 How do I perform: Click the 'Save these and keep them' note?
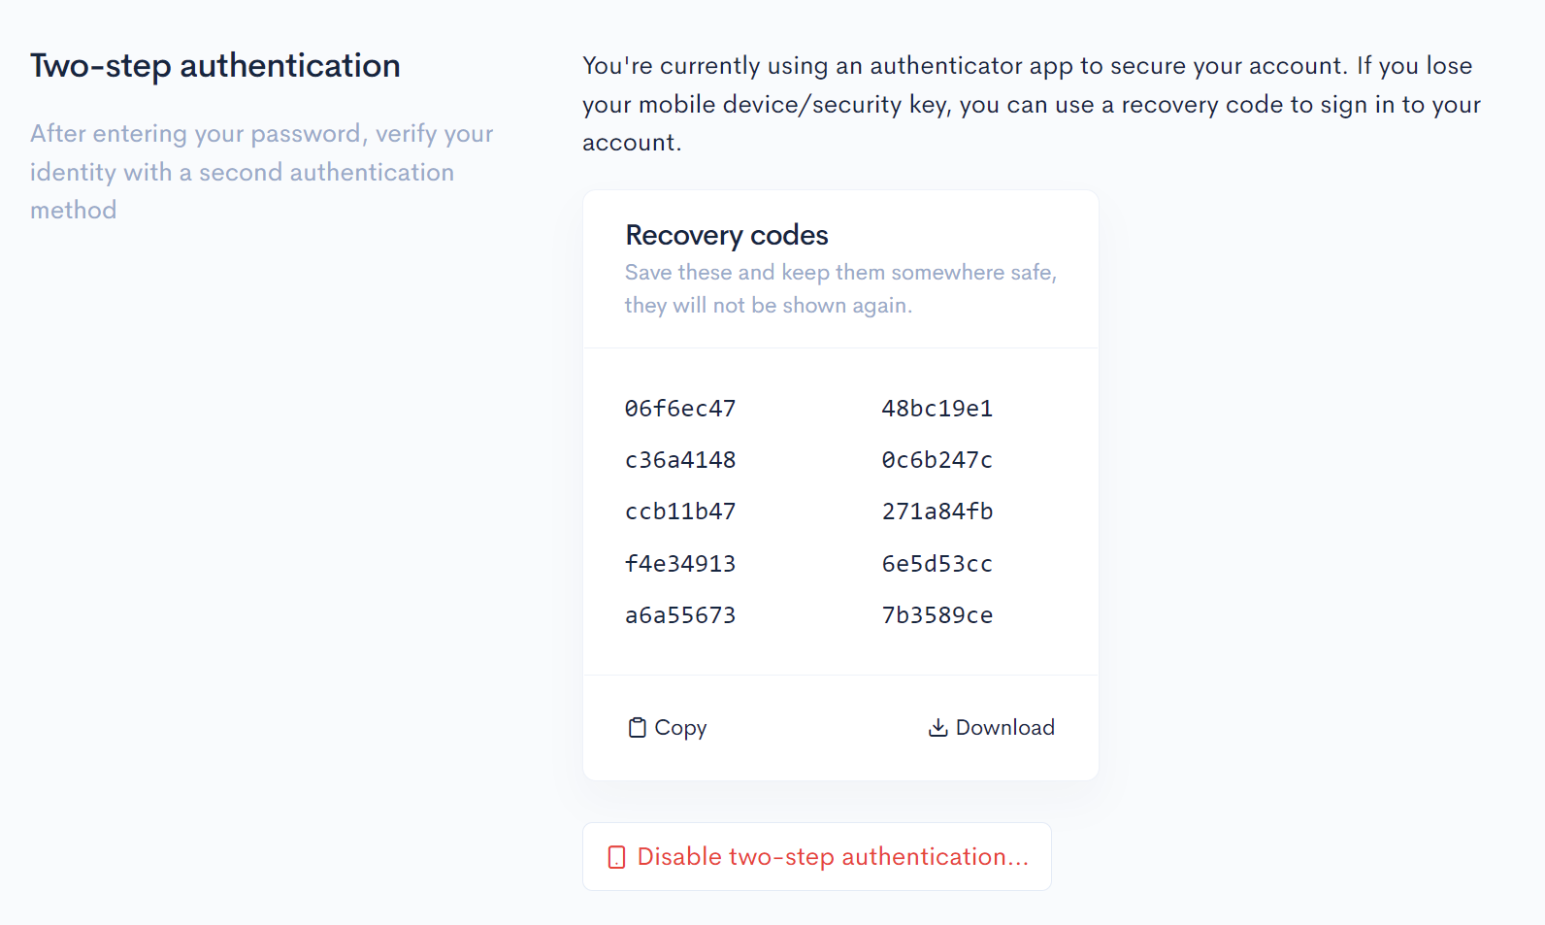(840, 288)
